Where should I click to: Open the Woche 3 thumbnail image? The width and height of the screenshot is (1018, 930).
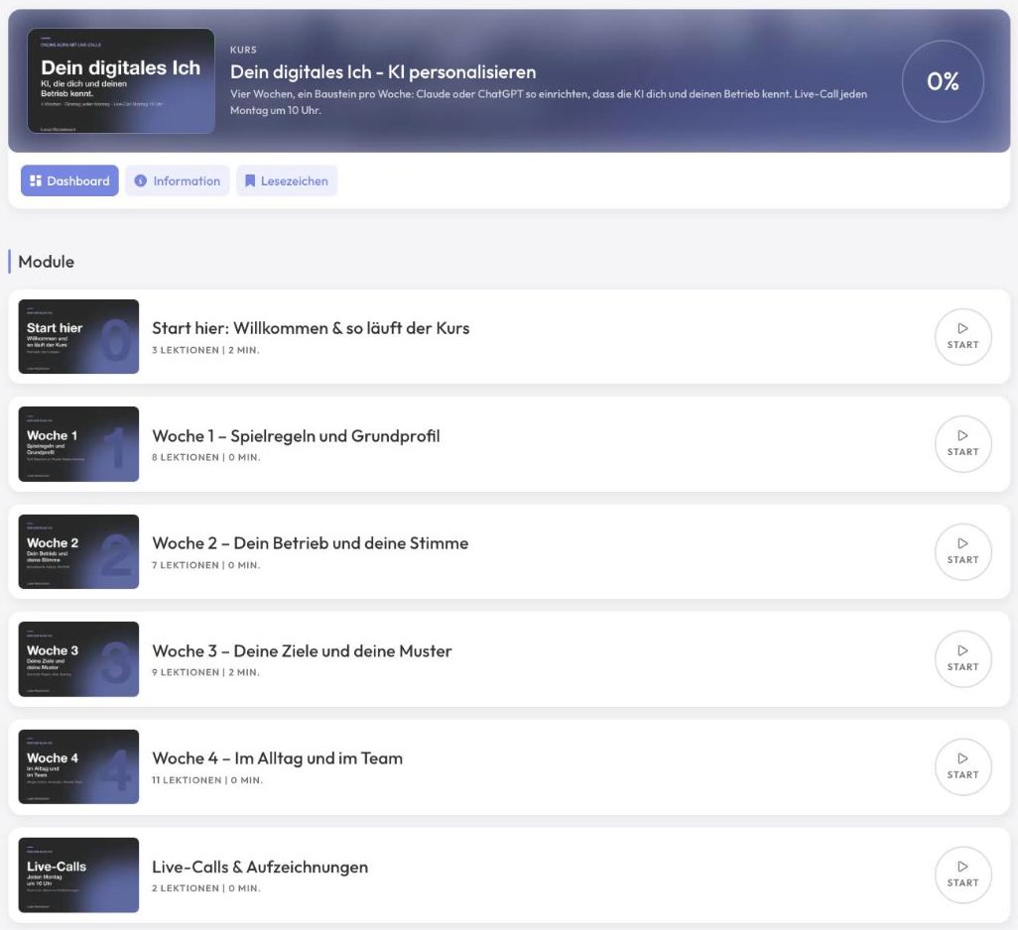(78, 659)
